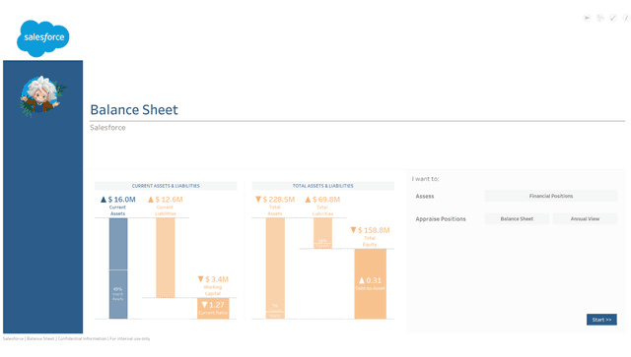631x357 pixels.
Task: Click the Working Capital down-arrow indicator
Action: 201,279
